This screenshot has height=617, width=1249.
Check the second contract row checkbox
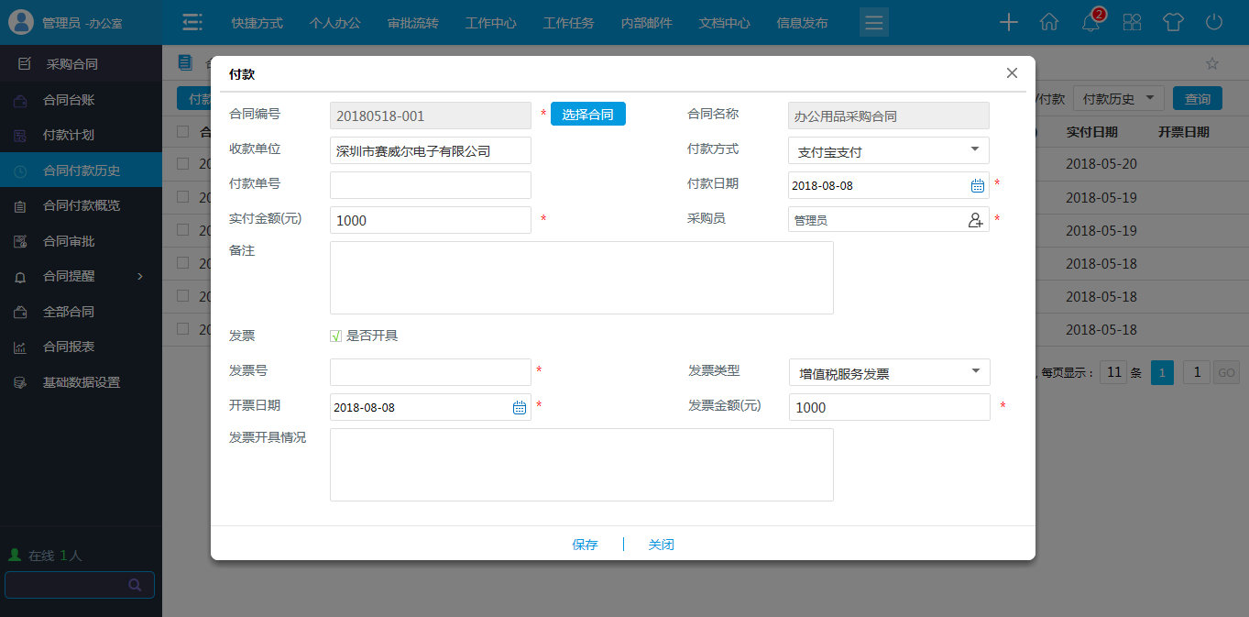coord(181,197)
